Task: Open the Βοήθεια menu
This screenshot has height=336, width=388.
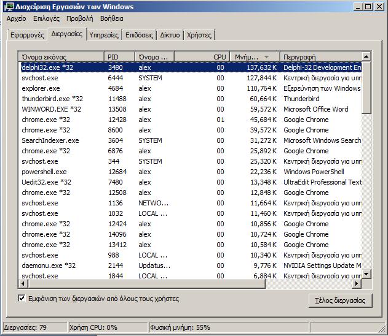Action: point(111,19)
